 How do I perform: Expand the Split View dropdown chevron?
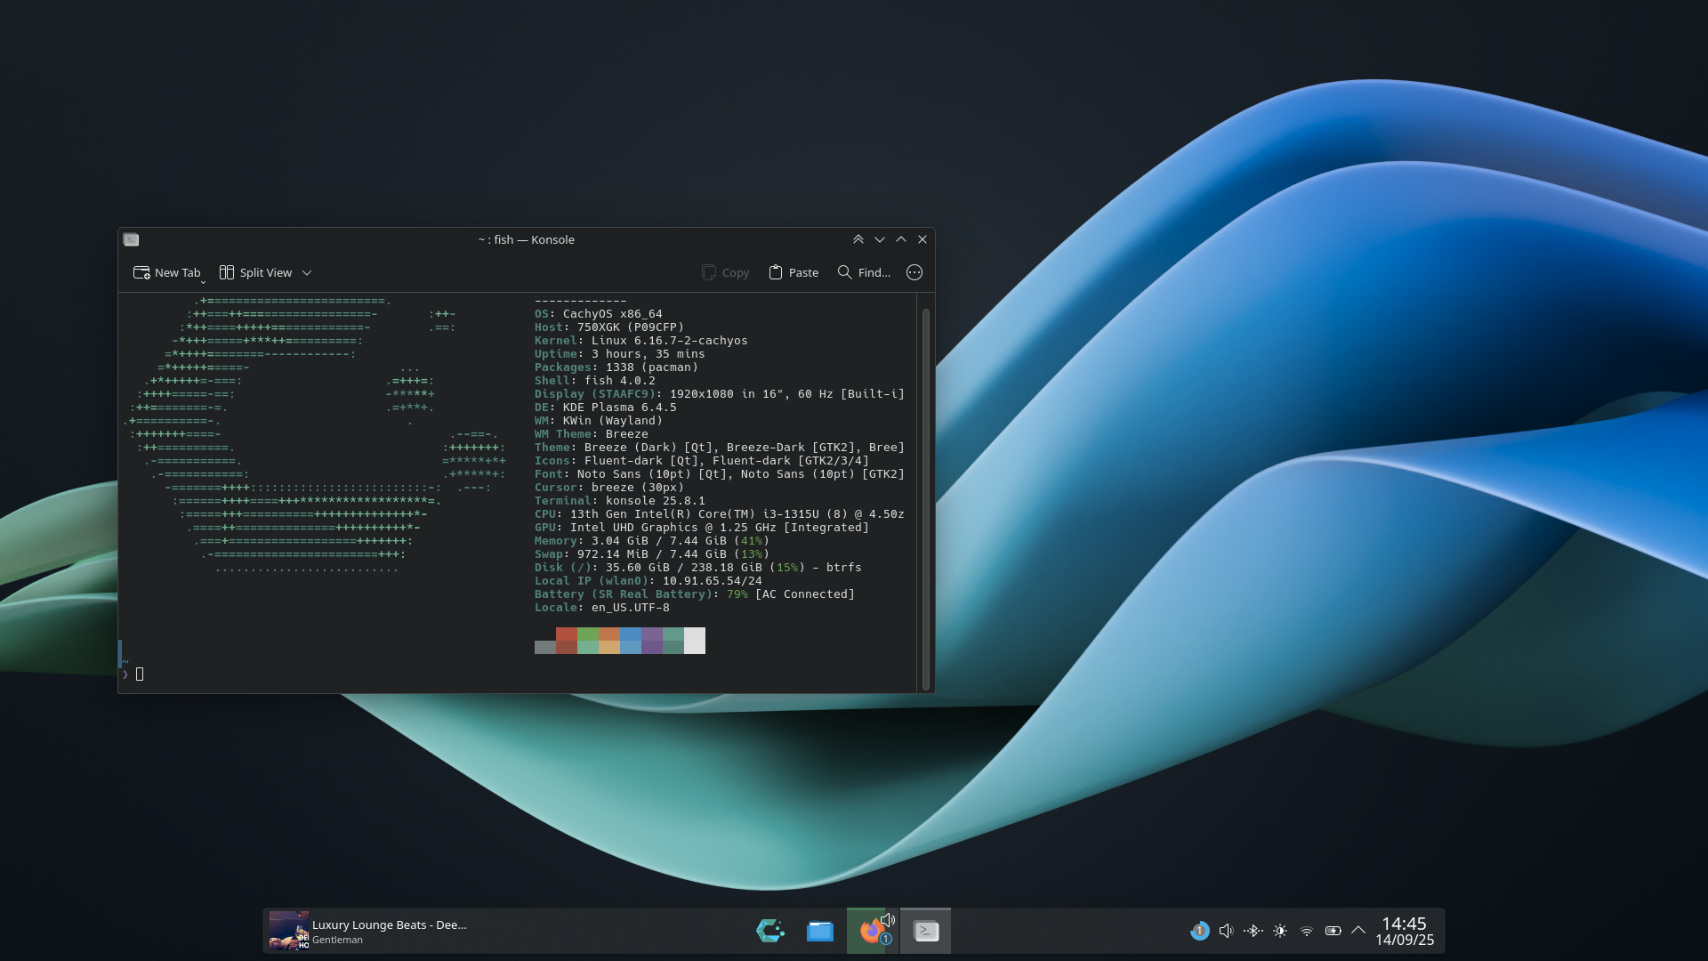[x=307, y=272]
